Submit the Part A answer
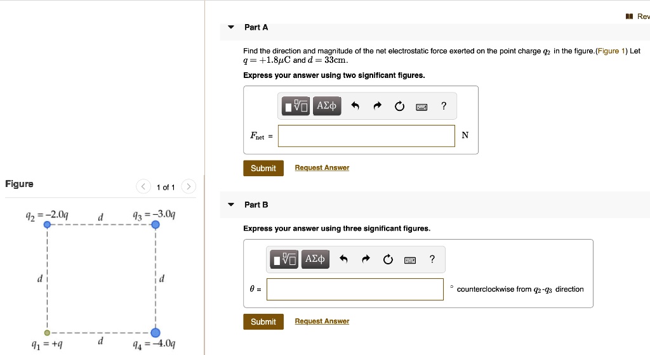 click(263, 168)
